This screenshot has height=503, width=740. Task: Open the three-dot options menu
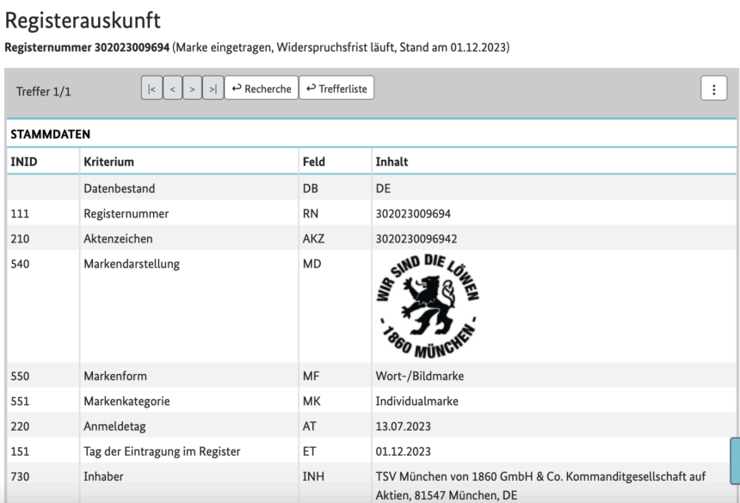click(713, 89)
